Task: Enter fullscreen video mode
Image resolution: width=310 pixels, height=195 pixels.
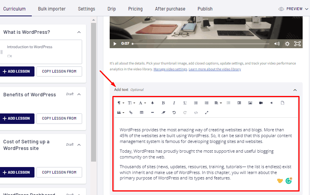Action: (297, 44)
